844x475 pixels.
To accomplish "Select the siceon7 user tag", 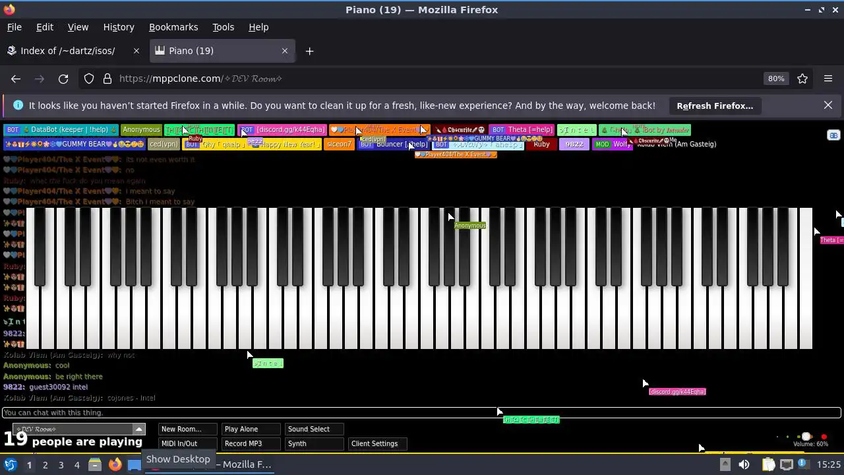I will (x=339, y=144).
